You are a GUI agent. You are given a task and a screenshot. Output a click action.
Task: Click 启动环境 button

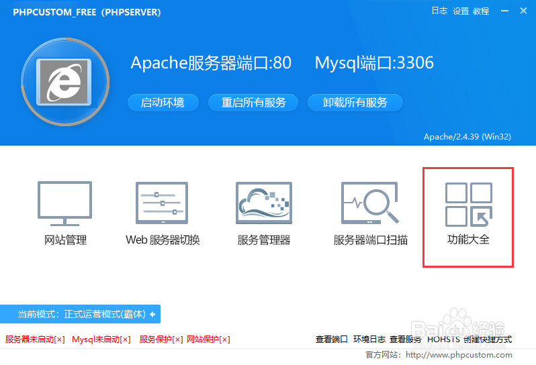tap(163, 103)
